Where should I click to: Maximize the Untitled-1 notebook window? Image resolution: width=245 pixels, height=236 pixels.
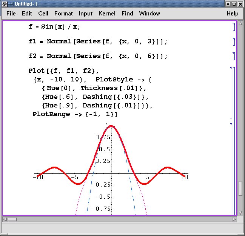(234, 4)
